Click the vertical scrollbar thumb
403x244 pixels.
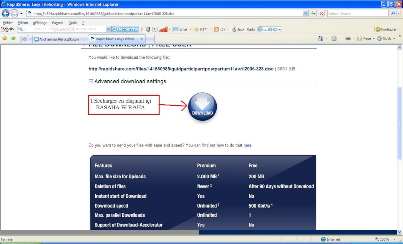[399, 124]
